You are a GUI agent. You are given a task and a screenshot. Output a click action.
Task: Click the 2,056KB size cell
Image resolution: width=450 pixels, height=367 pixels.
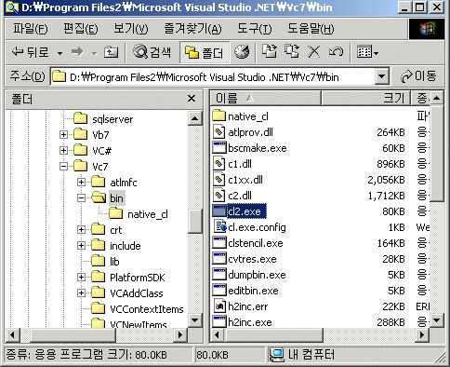click(386, 180)
